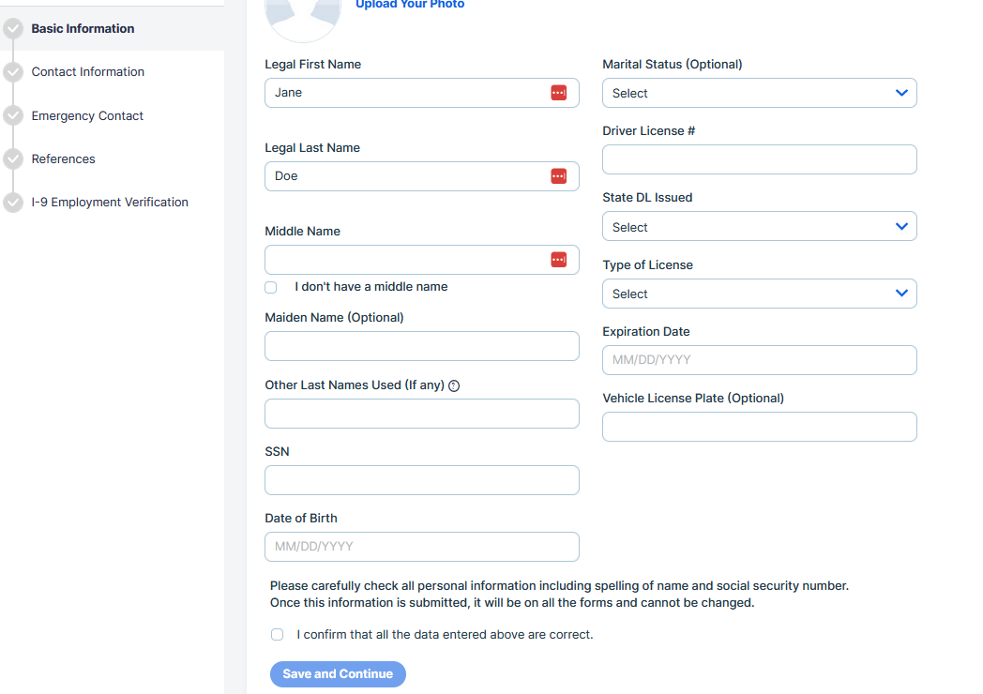Expand the State DL Issued dropdown
983x694 pixels.
(759, 227)
